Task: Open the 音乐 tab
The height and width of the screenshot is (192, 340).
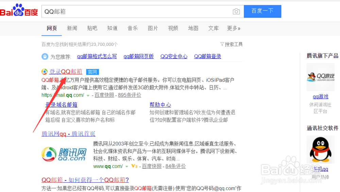Action: 133,29
